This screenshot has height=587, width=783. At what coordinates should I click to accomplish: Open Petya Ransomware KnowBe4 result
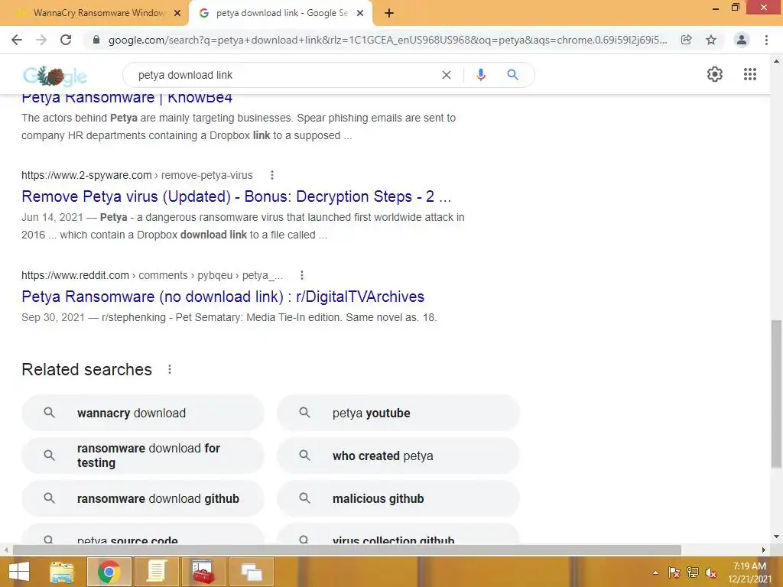coord(127,98)
